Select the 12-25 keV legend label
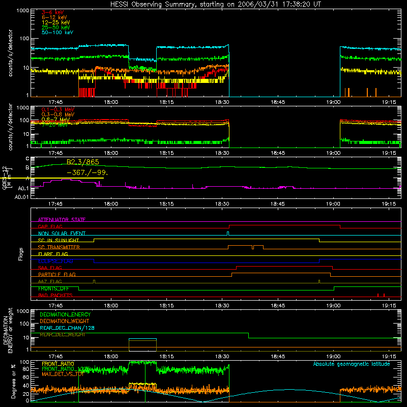 (56, 22)
